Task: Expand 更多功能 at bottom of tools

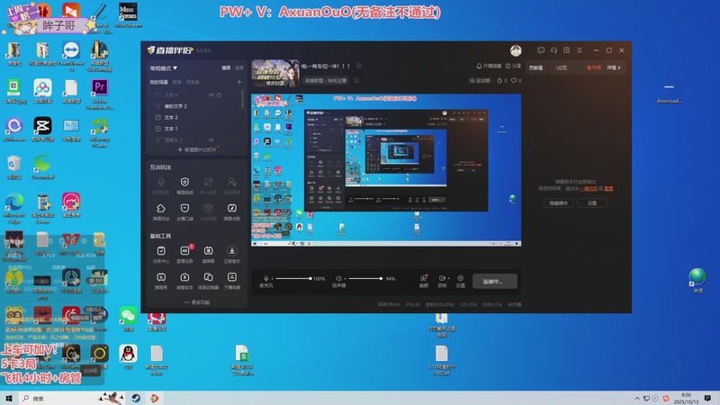Action: click(197, 302)
